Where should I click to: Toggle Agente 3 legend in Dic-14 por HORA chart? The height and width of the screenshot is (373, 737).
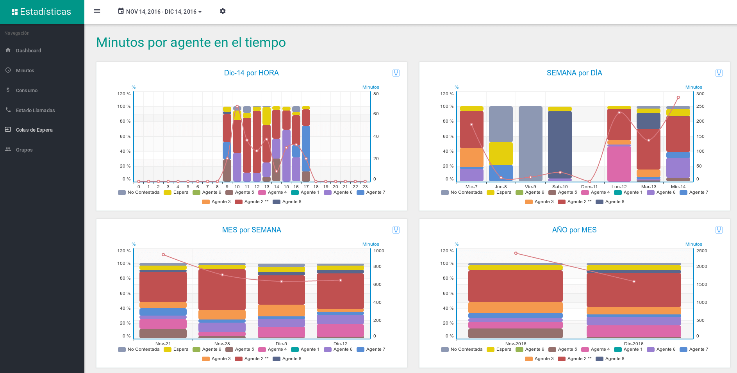click(x=216, y=202)
